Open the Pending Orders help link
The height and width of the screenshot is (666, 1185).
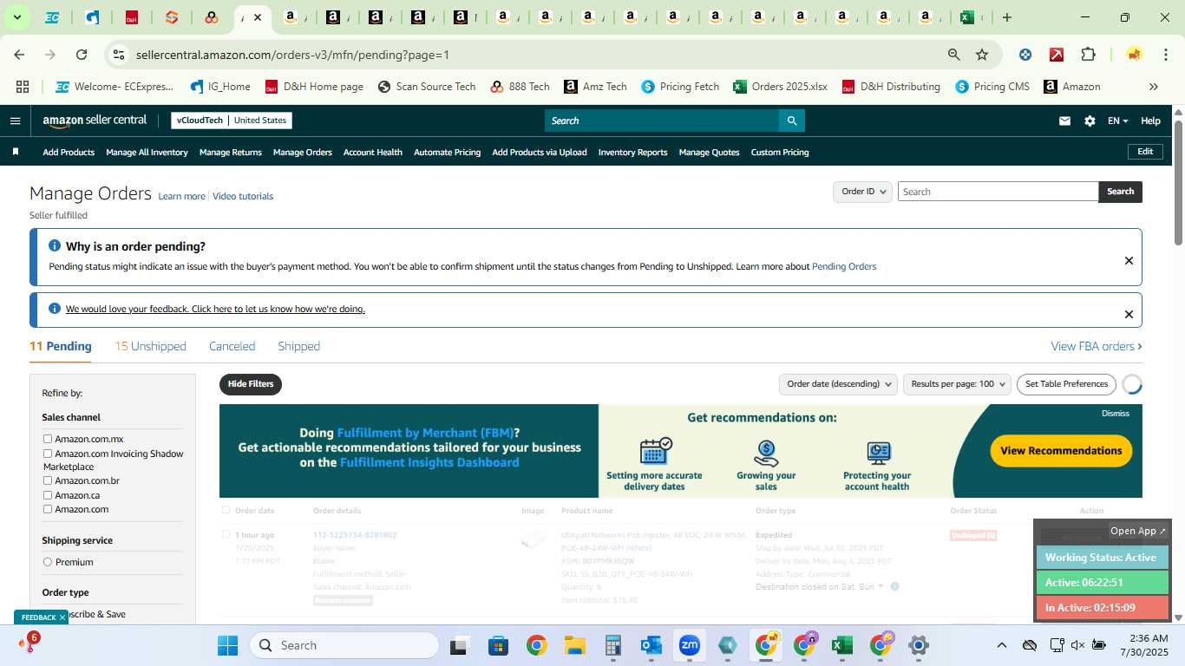[x=844, y=266]
